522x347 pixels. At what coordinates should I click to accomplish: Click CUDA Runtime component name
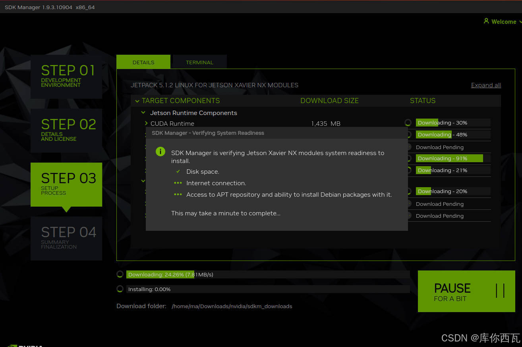(172, 124)
